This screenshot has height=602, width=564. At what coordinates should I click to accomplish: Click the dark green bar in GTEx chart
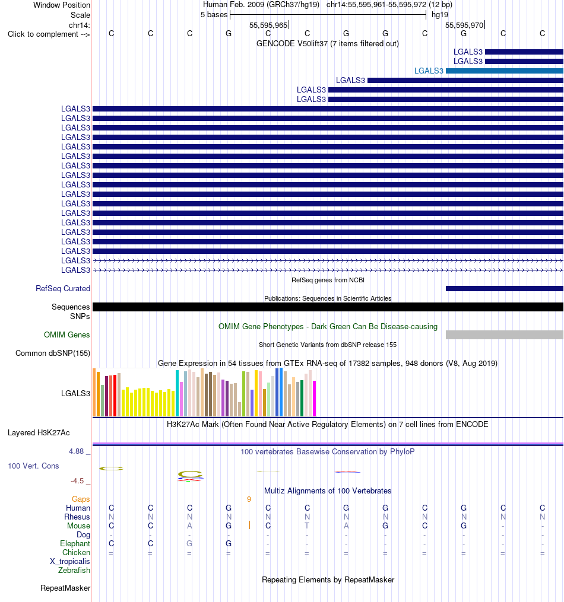(x=302, y=398)
